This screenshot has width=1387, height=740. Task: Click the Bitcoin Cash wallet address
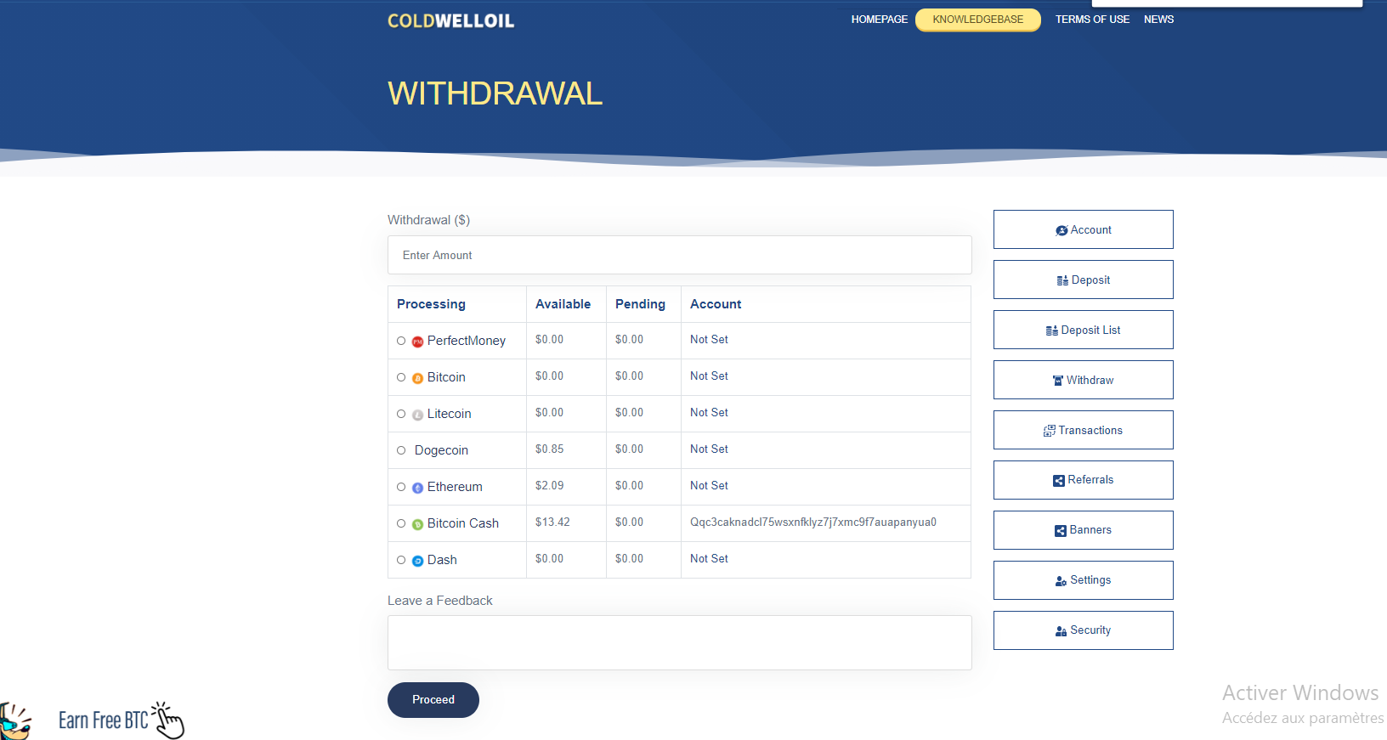coord(813,523)
